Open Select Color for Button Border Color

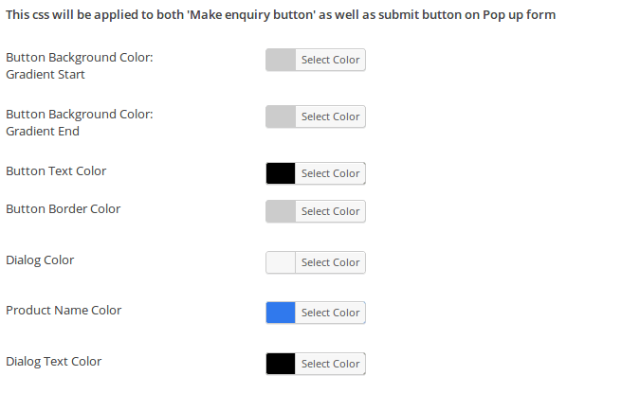coord(330,211)
